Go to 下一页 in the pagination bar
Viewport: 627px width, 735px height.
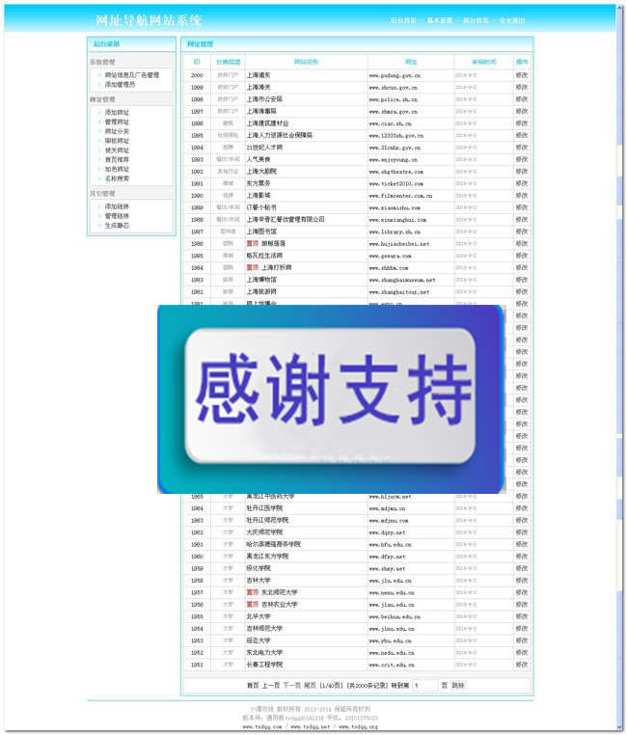tap(291, 685)
